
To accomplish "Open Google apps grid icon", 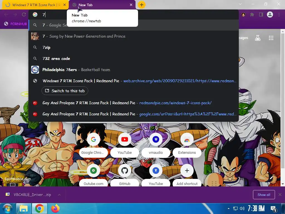I will point(271,38).
